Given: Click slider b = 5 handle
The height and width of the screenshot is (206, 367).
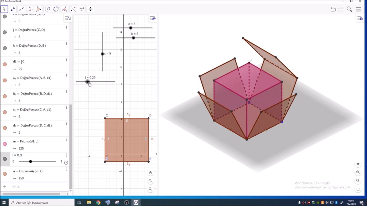Looking at the screenshot, I should [133, 38].
